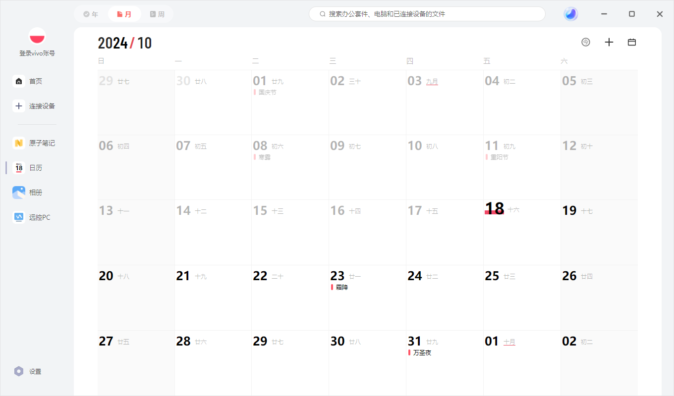Minimize the window

(604, 14)
